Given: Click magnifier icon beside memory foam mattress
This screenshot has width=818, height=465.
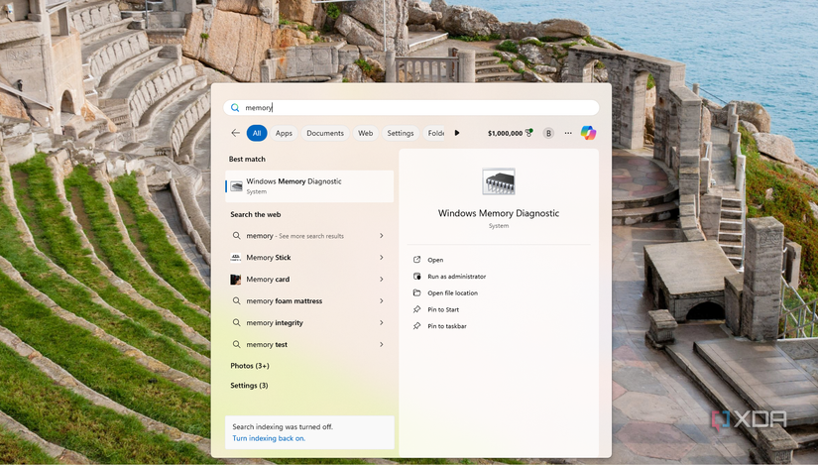Looking at the screenshot, I should [x=236, y=301].
